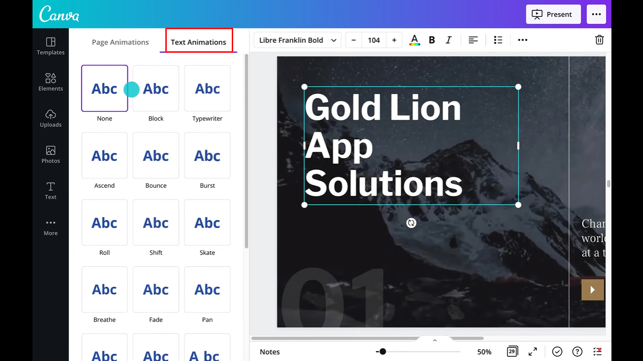Image resolution: width=643 pixels, height=361 pixels.
Task: Apply bold formatting to the text
Action: point(431,40)
